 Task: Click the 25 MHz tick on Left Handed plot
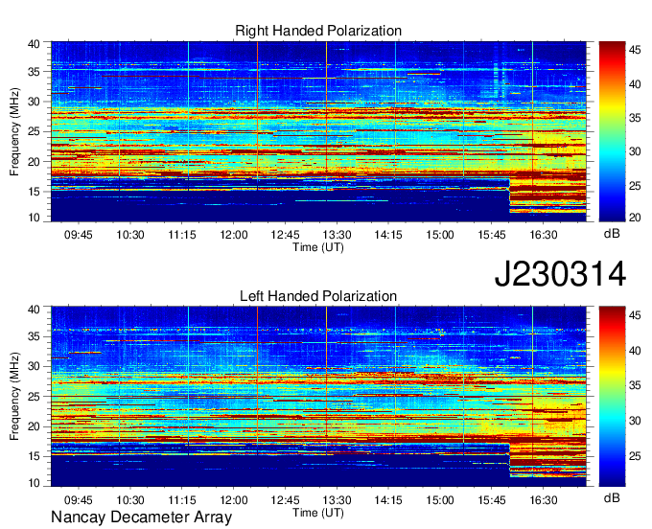click(34, 397)
